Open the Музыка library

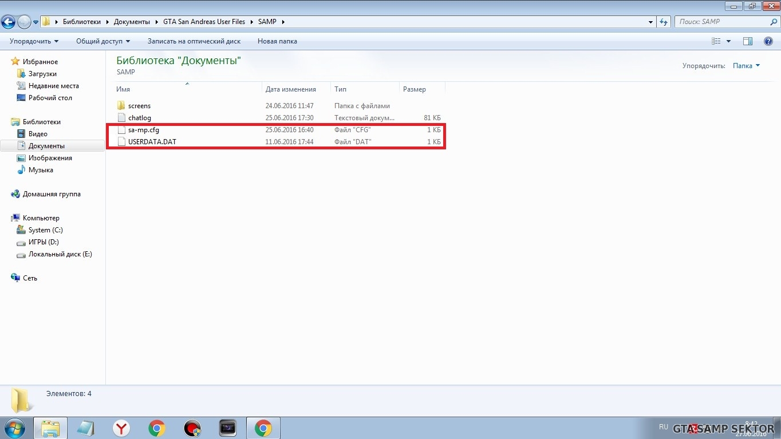(41, 170)
